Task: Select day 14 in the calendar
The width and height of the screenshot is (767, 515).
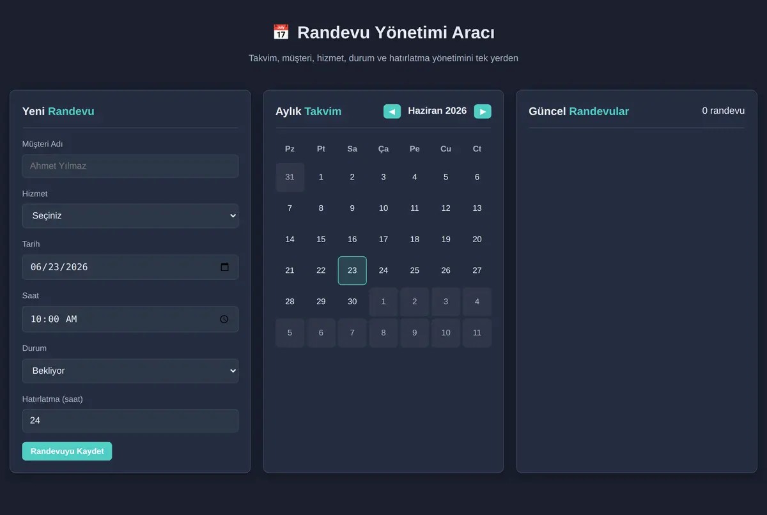Action: pyautogui.click(x=290, y=239)
